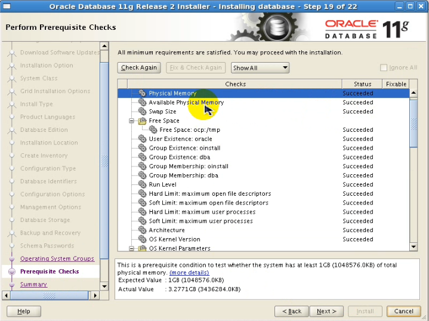Click gear icon of Soft Limit: maximum open file descriptors
Viewport: 429px width, 321px height.
point(142,203)
